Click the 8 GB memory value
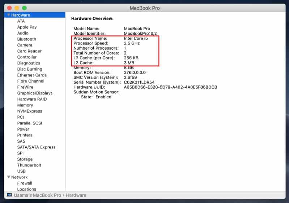 point(129,68)
